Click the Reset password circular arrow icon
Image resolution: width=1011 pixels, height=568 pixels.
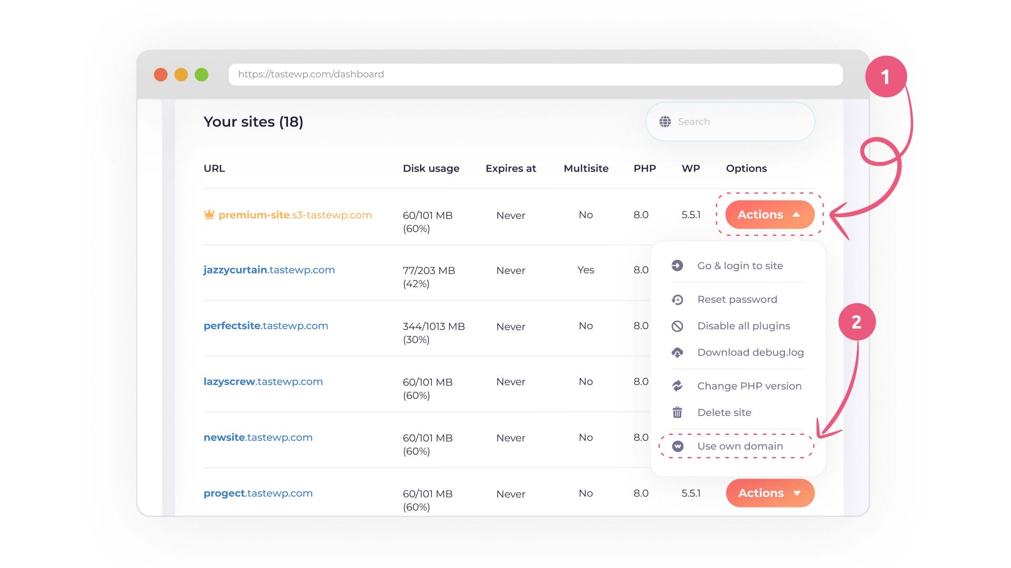click(677, 300)
